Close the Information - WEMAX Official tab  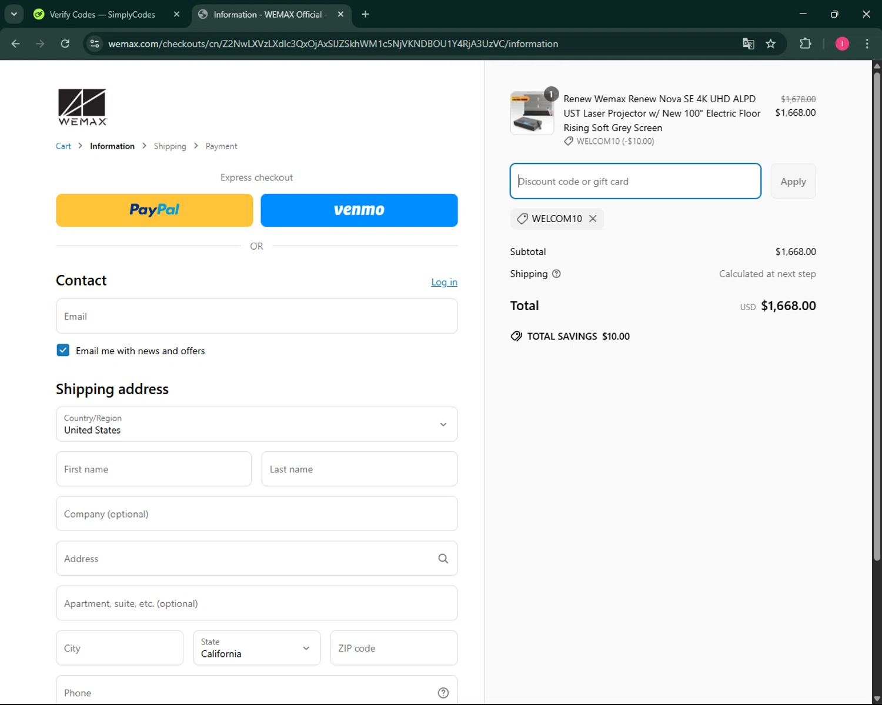click(x=340, y=14)
